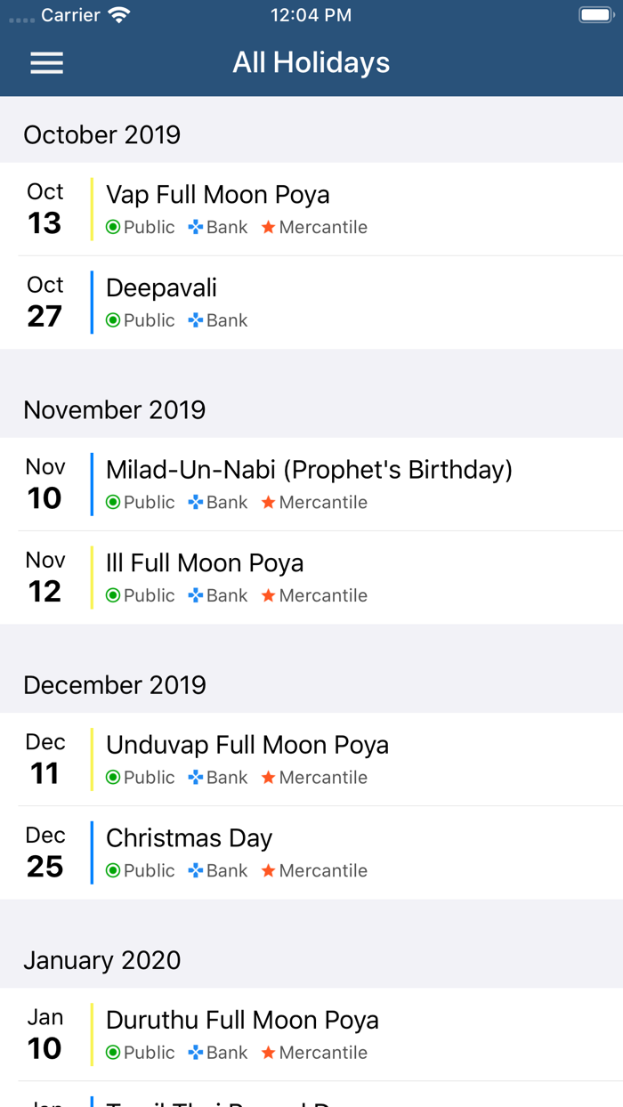Tap the November 2019 section header

coord(114,410)
